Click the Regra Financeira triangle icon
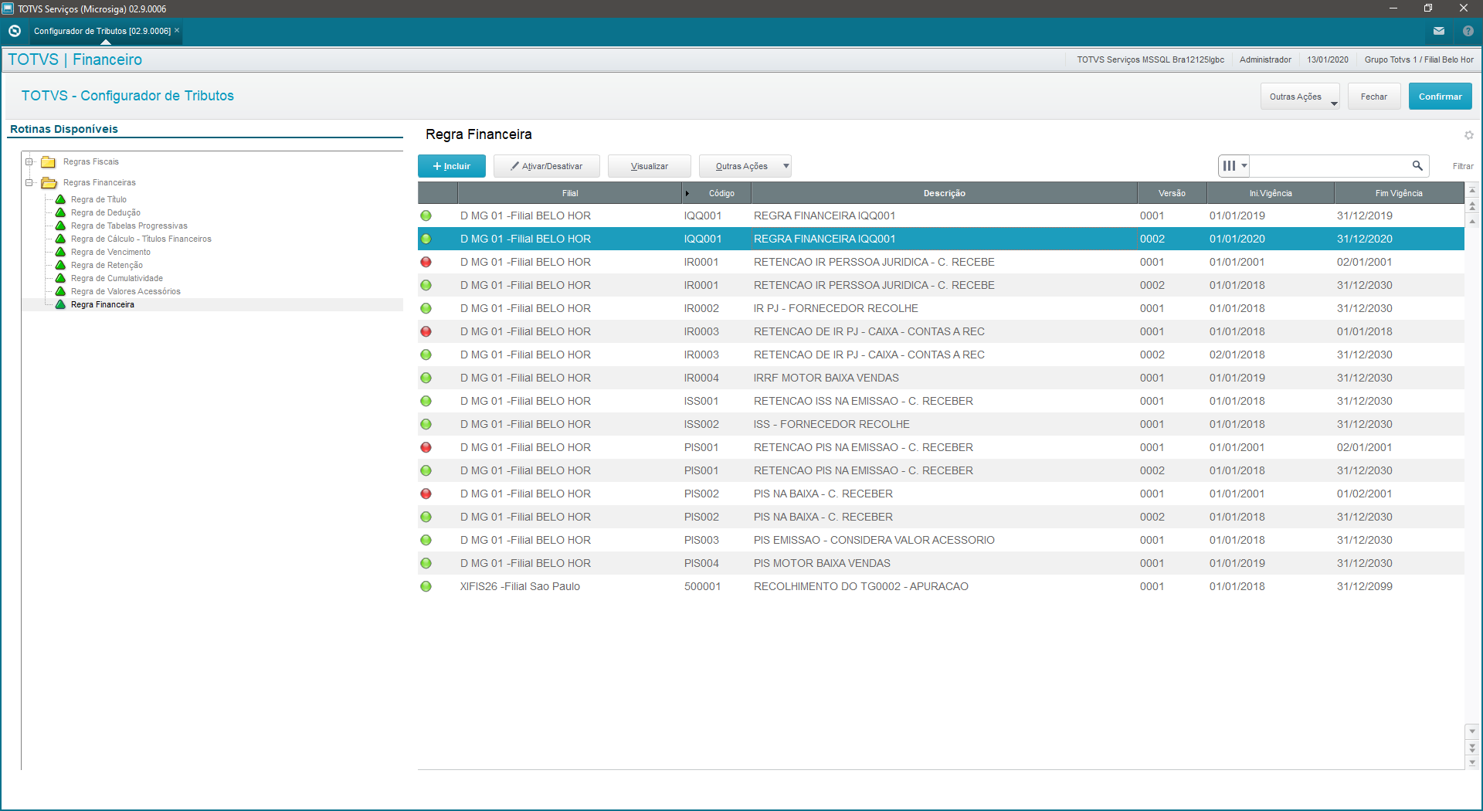 60,304
